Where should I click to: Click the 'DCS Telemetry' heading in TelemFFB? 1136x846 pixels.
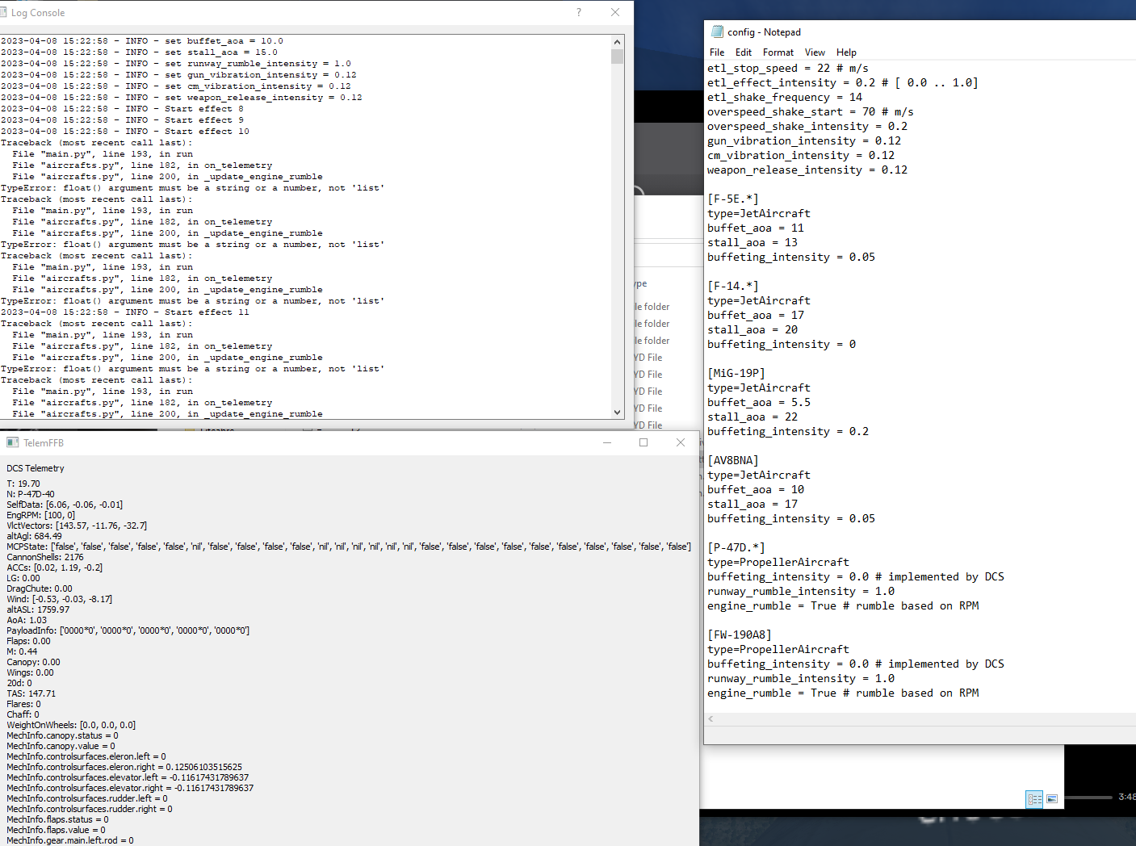click(36, 468)
